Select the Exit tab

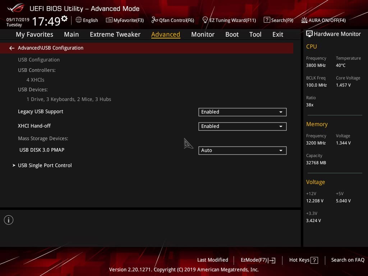[278, 34]
